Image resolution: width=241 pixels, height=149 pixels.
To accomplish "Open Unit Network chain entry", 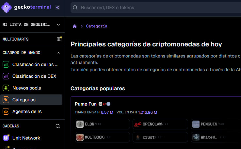I will 31,138.
